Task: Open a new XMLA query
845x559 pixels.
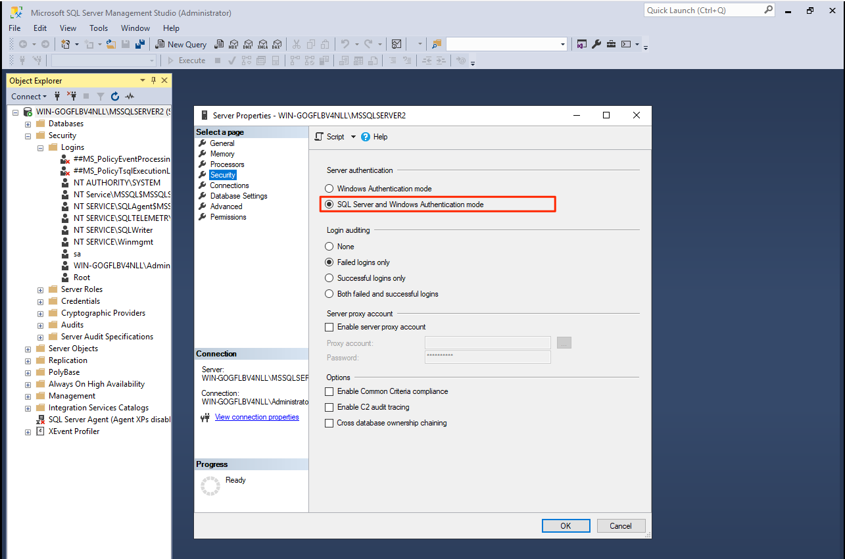Action: (x=262, y=44)
